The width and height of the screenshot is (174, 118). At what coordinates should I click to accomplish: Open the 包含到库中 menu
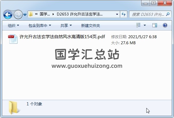pos(40,26)
